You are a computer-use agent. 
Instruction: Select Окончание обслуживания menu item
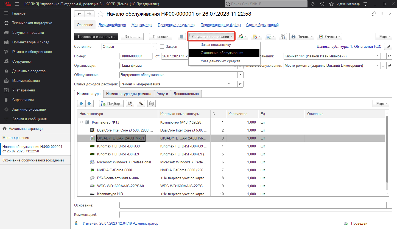(x=222, y=53)
